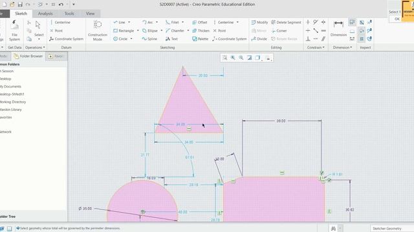Expand the Dimension group dropdown
Image resolution: width=414 pixels, height=232 pixels.
342,48
